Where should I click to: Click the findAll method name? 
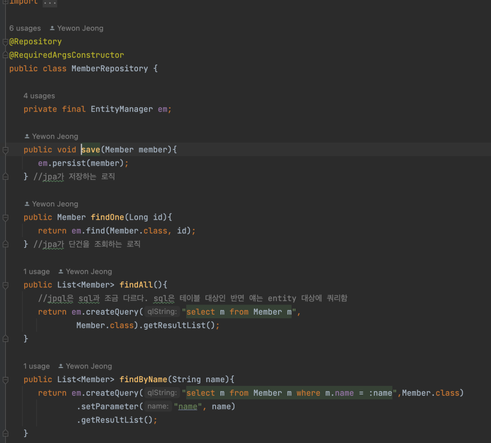136,285
